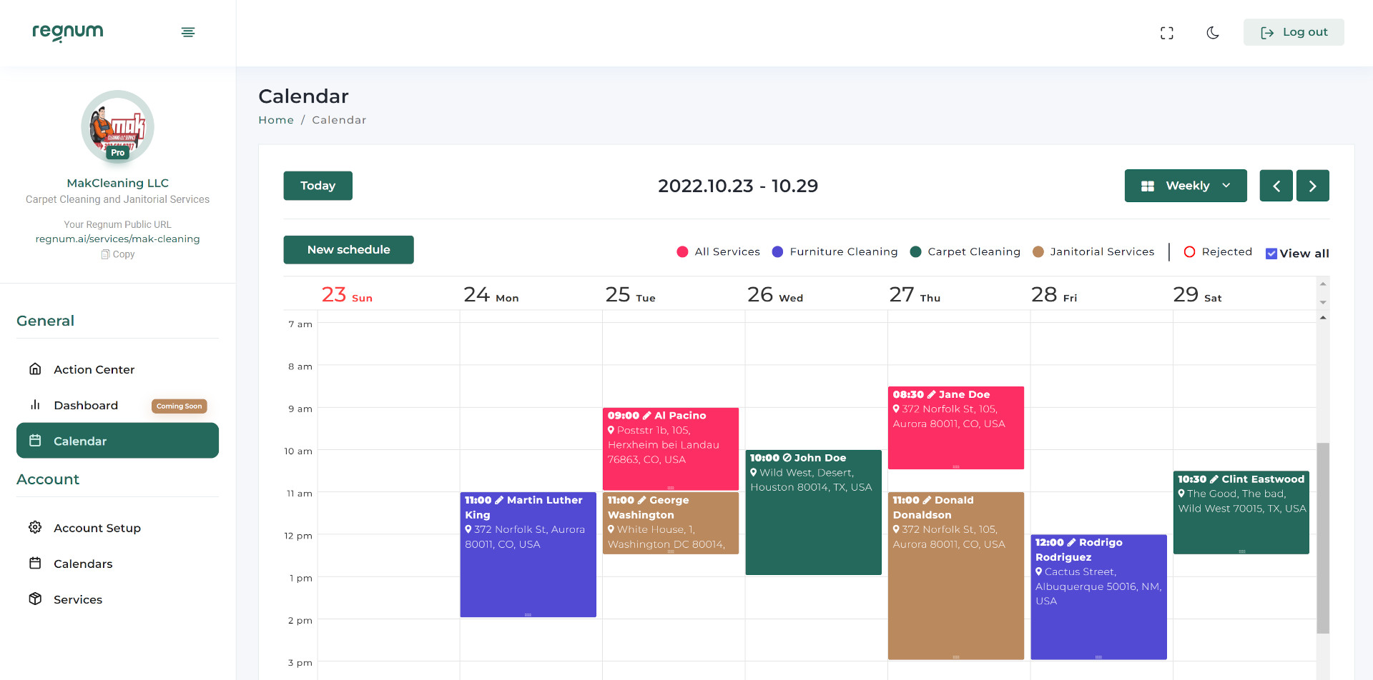Toggle the View all checkbox

click(x=1271, y=254)
